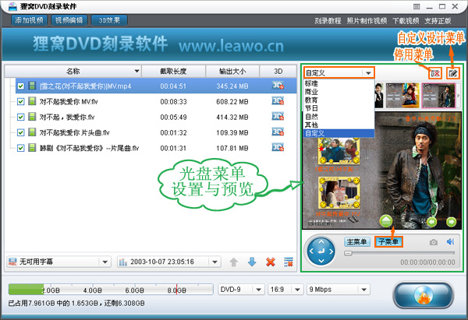Click 3D icon for 雪之花 MV.mp4 row
The image size is (468, 320).
(278, 86)
